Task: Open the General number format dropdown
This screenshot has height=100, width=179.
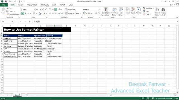Action: [99, 9]
